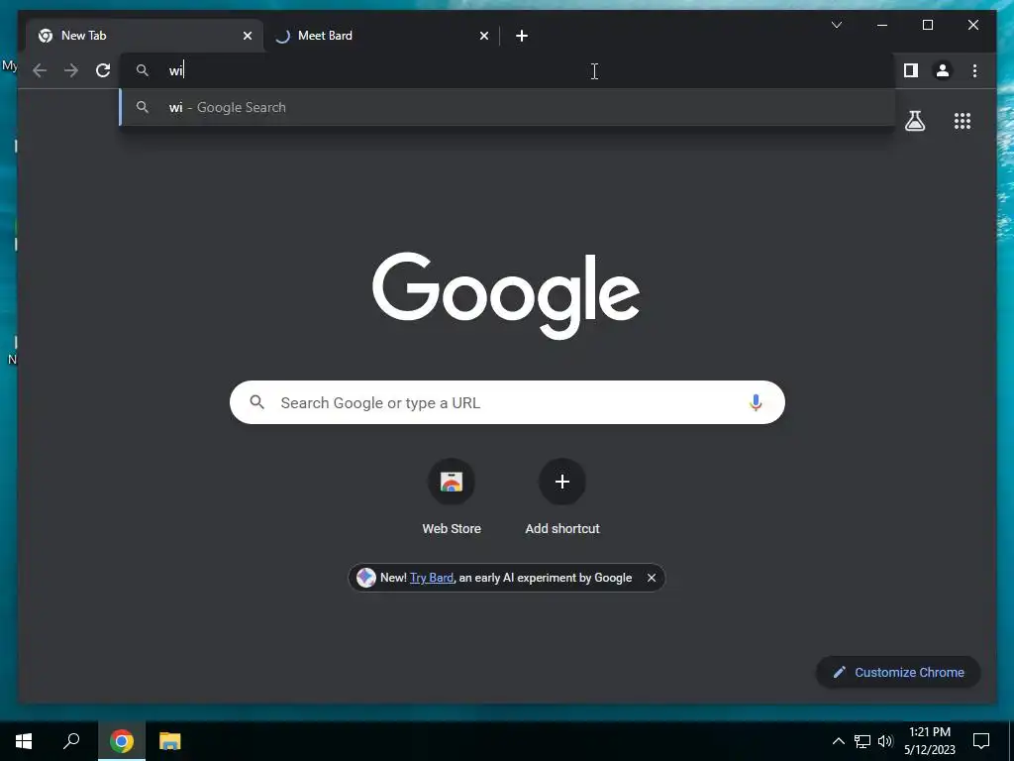This screenshot has width=1014, height=761.
Task: Open the volume speaker tray icon
Action: click(885, 741)
